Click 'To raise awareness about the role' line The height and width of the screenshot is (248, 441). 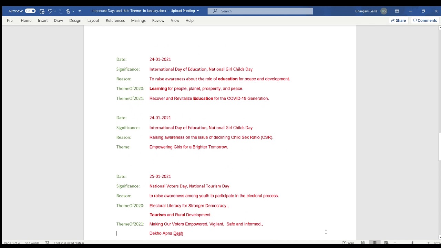pos(220,79)
